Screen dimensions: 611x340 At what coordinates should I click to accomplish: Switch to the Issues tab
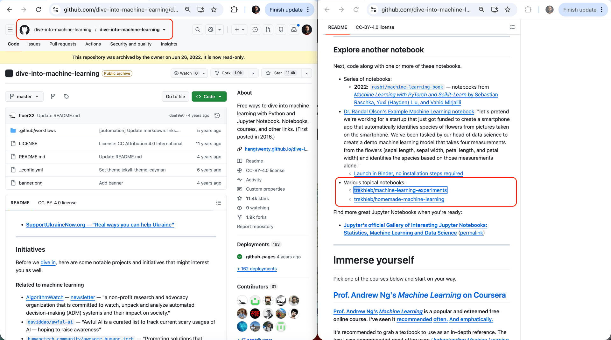click(34, 44)
